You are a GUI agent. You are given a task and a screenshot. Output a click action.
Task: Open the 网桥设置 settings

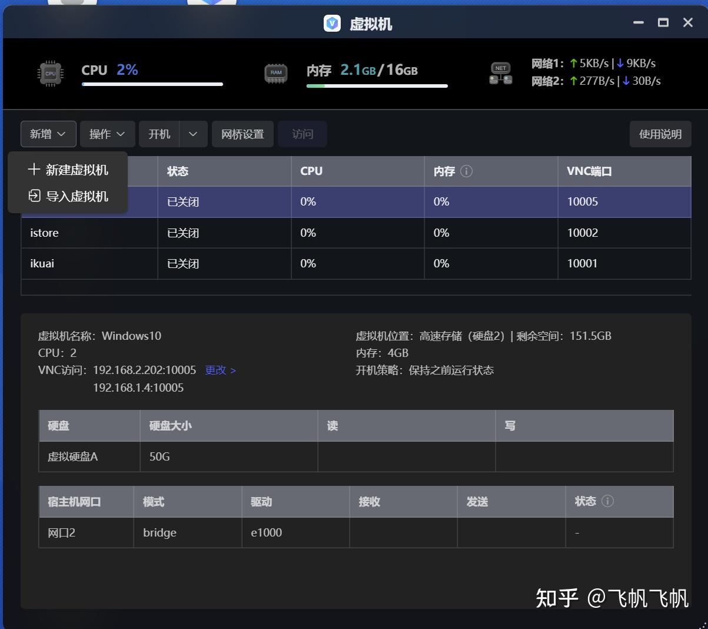(242, 134)
